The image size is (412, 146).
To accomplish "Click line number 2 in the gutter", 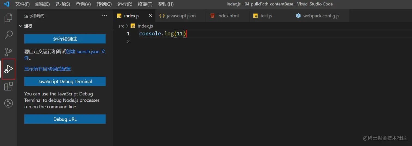I will coord(128,42).
